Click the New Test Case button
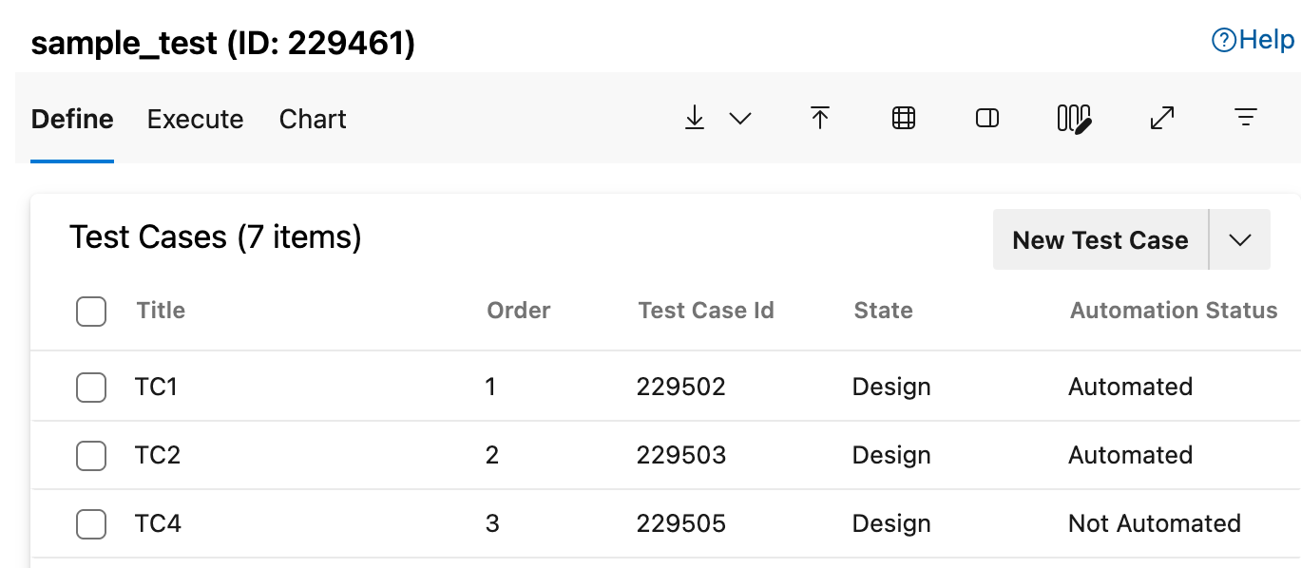 [x=1100, y=239]
